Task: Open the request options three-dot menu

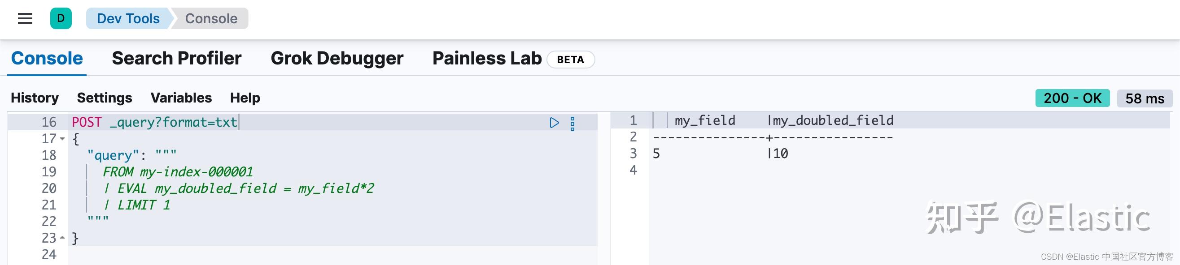Action: tap(572, 124)
